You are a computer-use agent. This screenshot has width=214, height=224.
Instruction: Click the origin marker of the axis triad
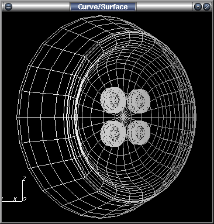coord(24,199)
